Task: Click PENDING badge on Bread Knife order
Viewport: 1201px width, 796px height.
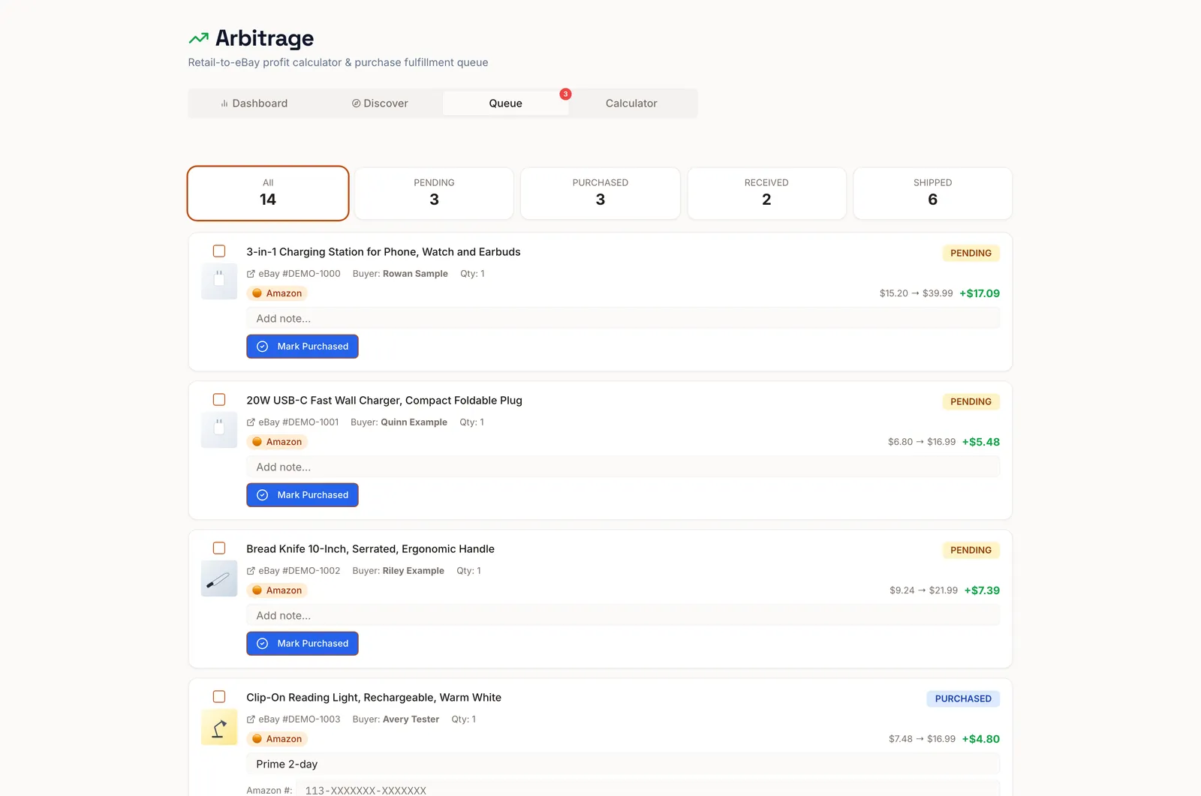Action: point(971,551)
